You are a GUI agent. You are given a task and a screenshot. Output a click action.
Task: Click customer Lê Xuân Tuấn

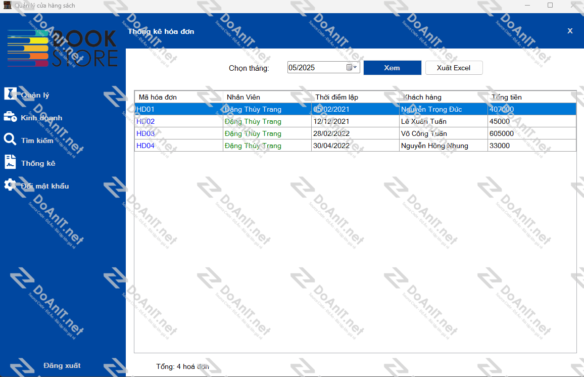[x=423, y=121]
